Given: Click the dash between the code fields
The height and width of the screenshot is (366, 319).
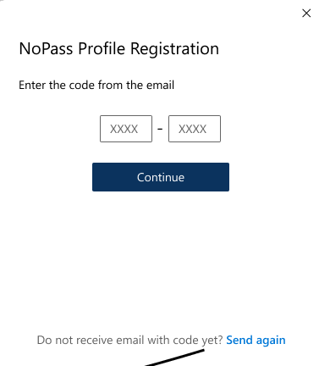Looking at the screenshot, I should pos(160,129).
